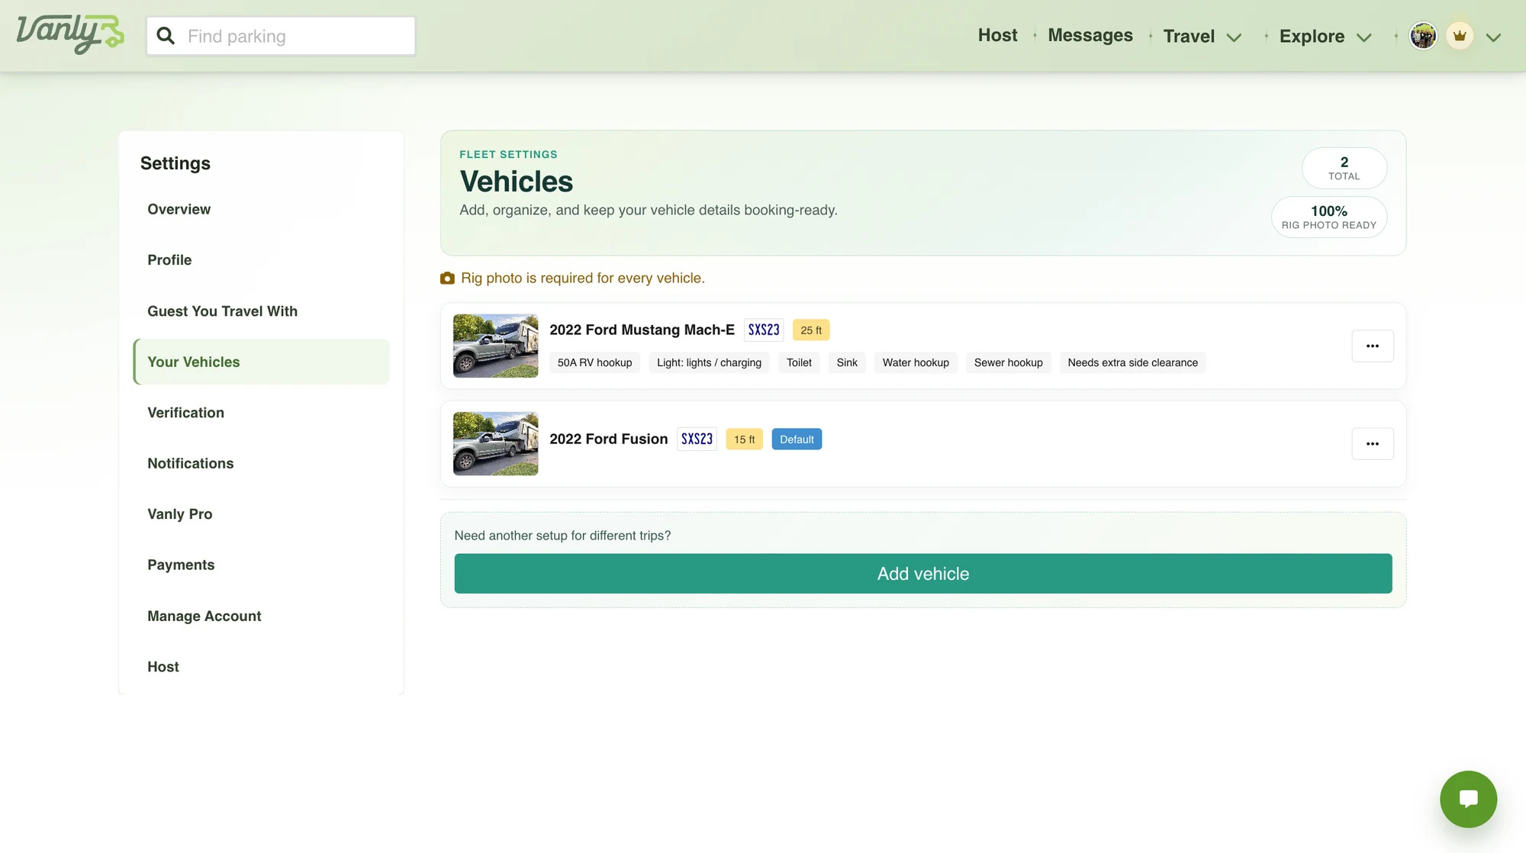Viewport: 1526px width, 853px height.
Task: Click the Toilet tag
Action: pos(799,362)
